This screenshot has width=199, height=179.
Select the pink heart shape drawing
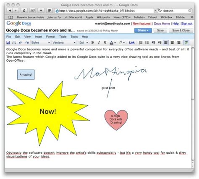coord(116,120)
